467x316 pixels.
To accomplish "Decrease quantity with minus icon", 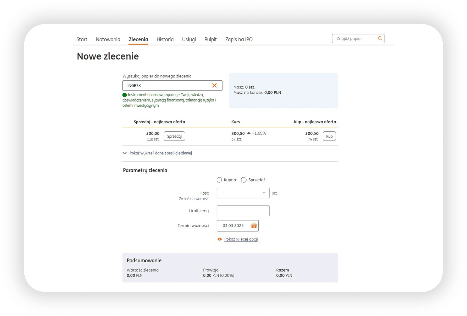I will pos(222,193).
